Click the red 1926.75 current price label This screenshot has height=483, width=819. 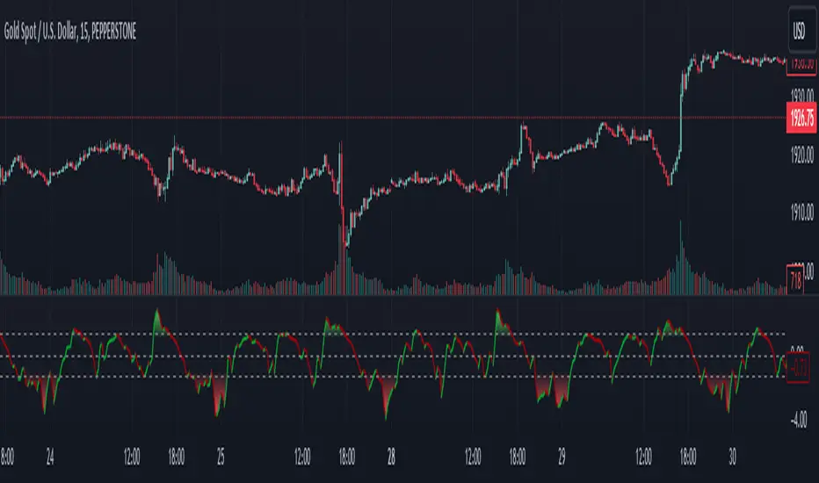point(800,117)
